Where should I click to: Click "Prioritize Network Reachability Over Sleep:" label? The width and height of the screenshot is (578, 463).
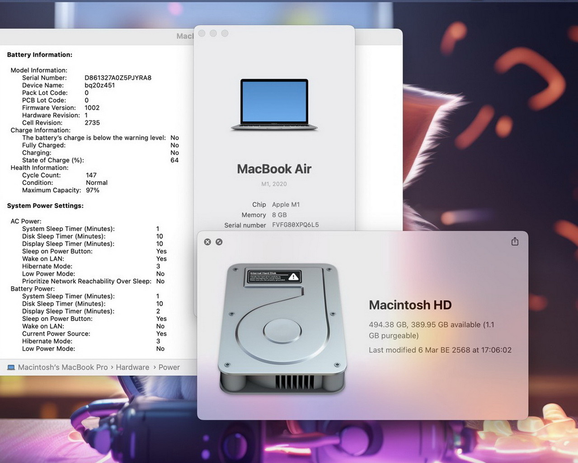(87, 281)
